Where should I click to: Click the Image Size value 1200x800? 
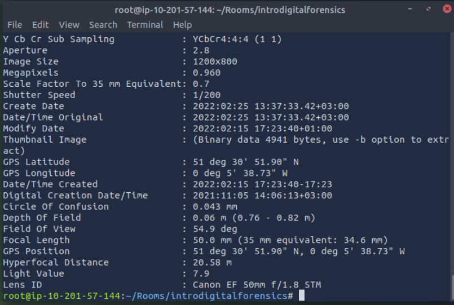pyautogui.click(x=215, y=61)
